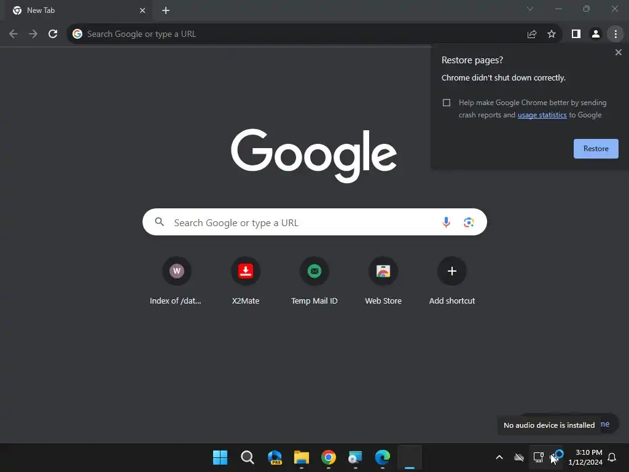The image size is (629, 472).
Task: Launch Microsoft Edge from the taskbar
Action: pos(382,457)
